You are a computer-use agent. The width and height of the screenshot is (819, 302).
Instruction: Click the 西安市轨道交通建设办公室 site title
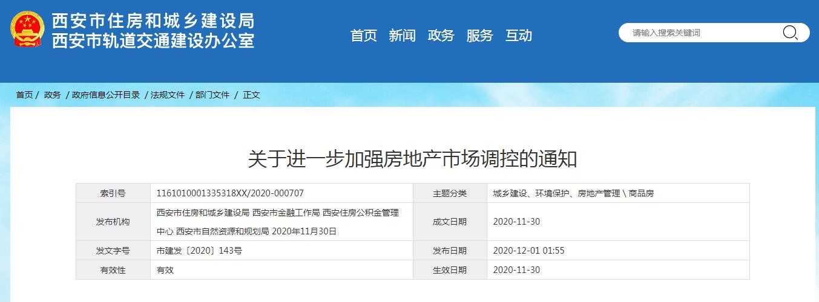pyautogui.click(x=153, y=40)
